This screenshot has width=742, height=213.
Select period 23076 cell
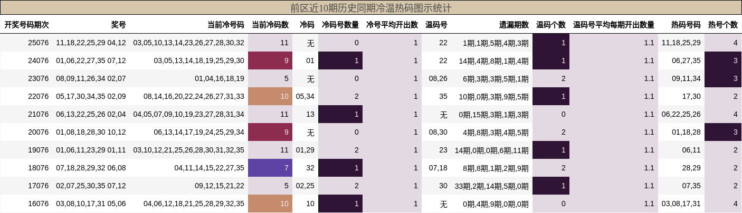coord(39,79)
